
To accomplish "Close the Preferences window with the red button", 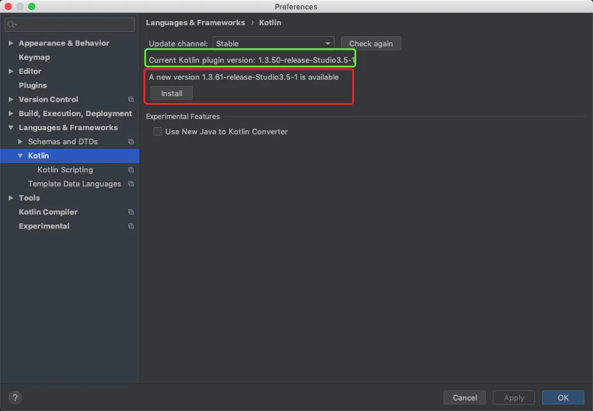I will click(8, 6).
